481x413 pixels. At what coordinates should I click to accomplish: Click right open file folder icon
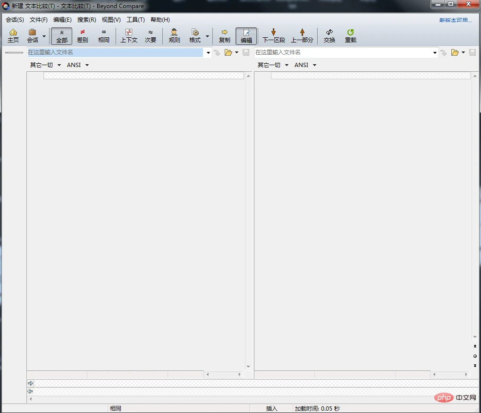455,52
